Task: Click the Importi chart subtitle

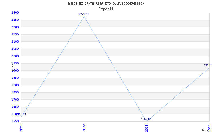Action: (106, 9)
